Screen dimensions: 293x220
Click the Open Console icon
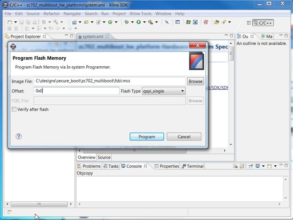(269, 166)
